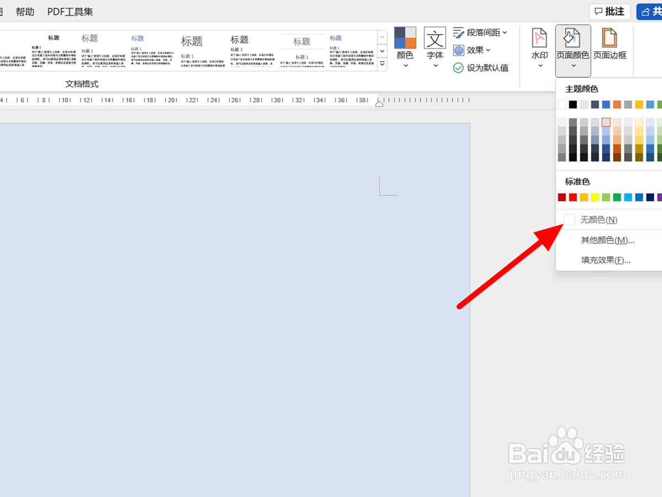Click the blue document page area

(x=234, y=309)
